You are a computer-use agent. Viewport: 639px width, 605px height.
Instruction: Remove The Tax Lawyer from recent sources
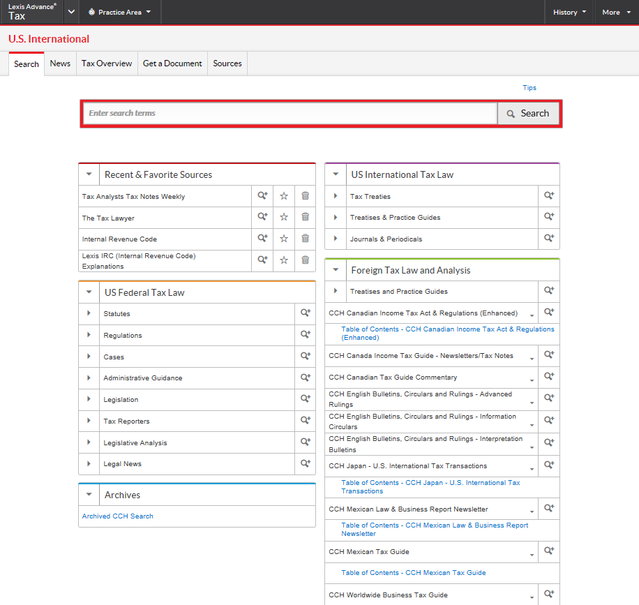[x=306, y=216]
